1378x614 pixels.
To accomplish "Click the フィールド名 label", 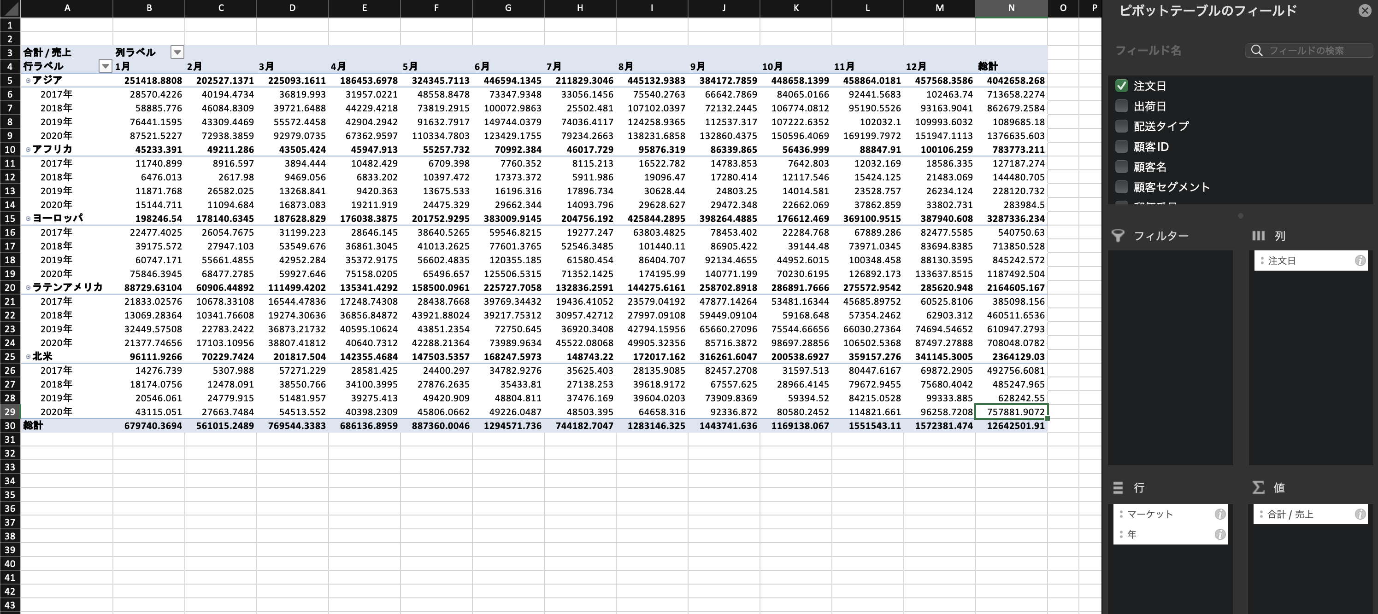I will point(1148,50).
